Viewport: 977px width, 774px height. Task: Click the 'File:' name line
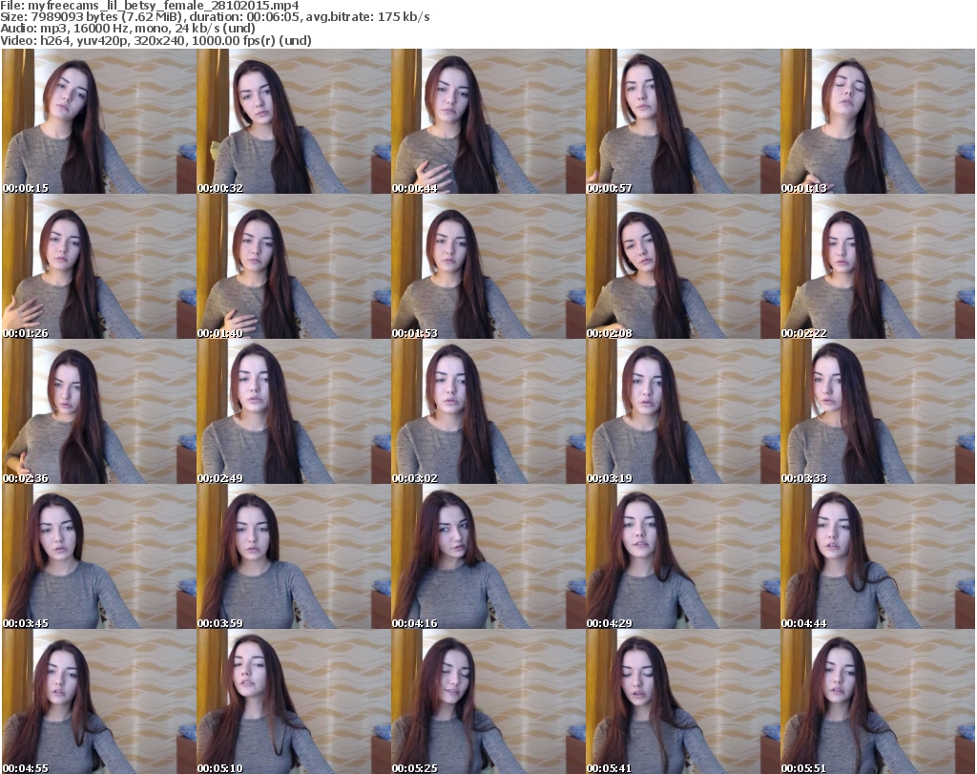click(x=150, y=6)
